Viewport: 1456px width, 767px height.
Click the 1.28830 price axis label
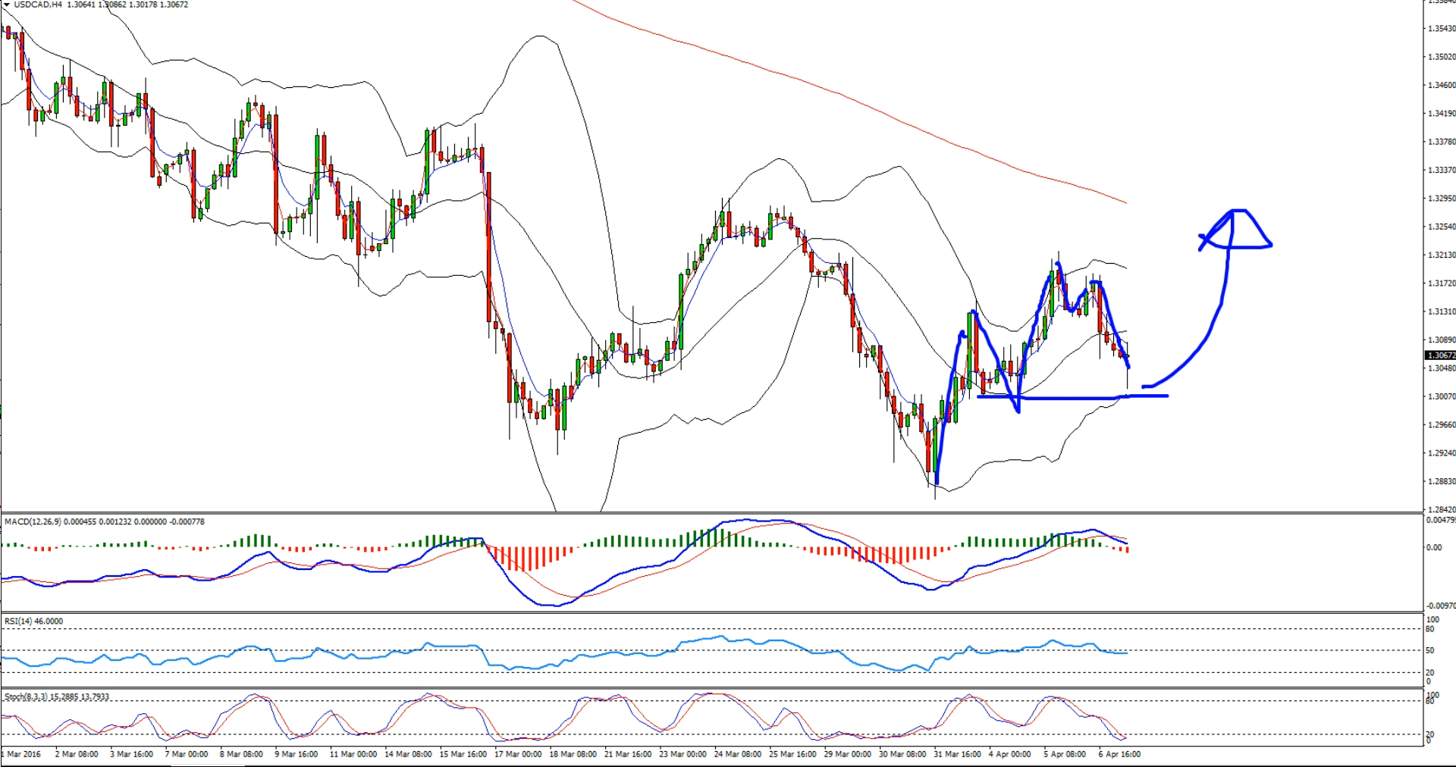pyautogui.click(x=1441, y=482)
